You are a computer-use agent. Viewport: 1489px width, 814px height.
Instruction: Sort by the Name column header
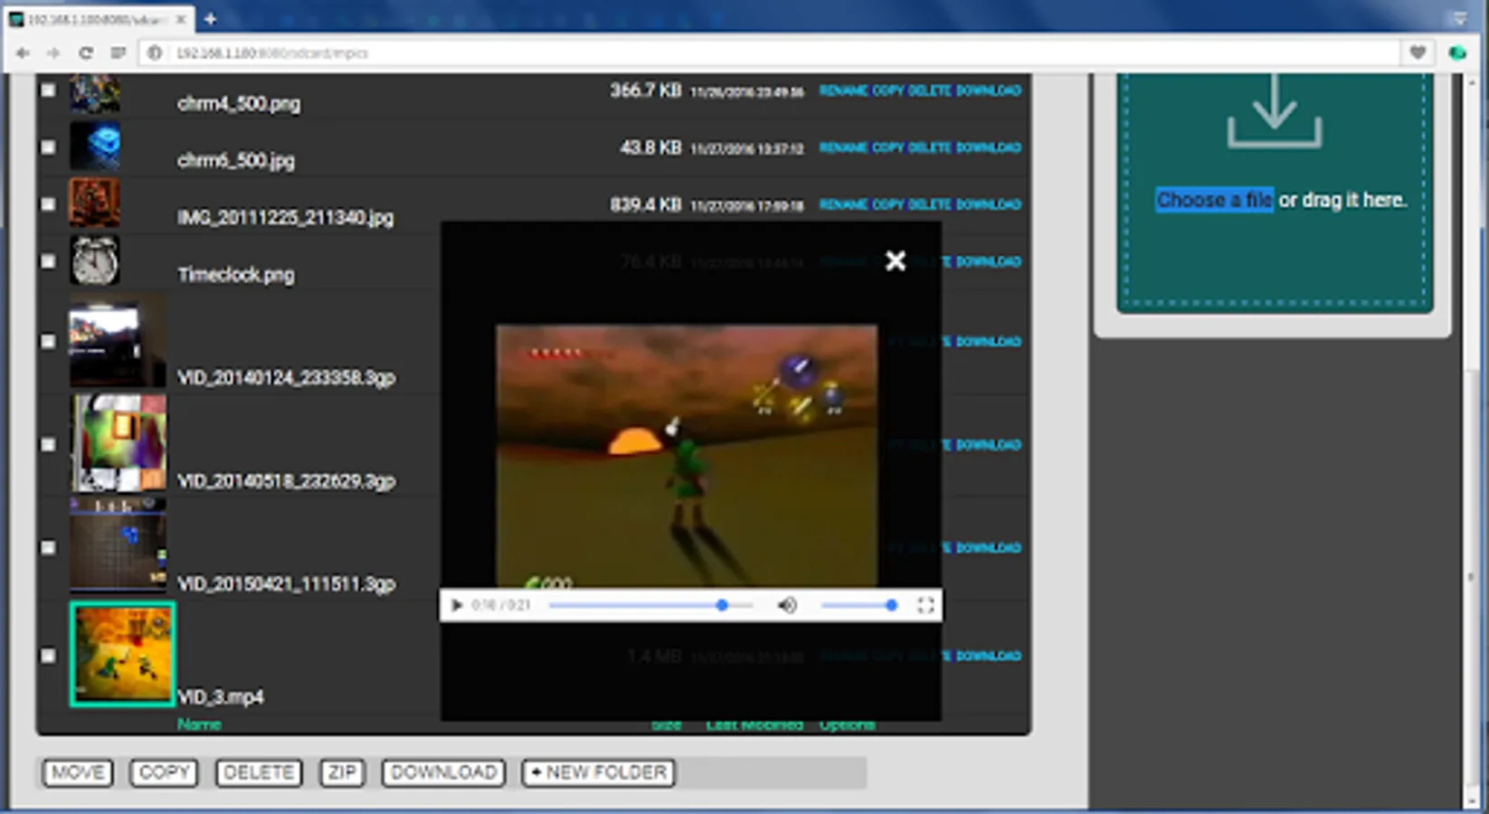point(199,724)
